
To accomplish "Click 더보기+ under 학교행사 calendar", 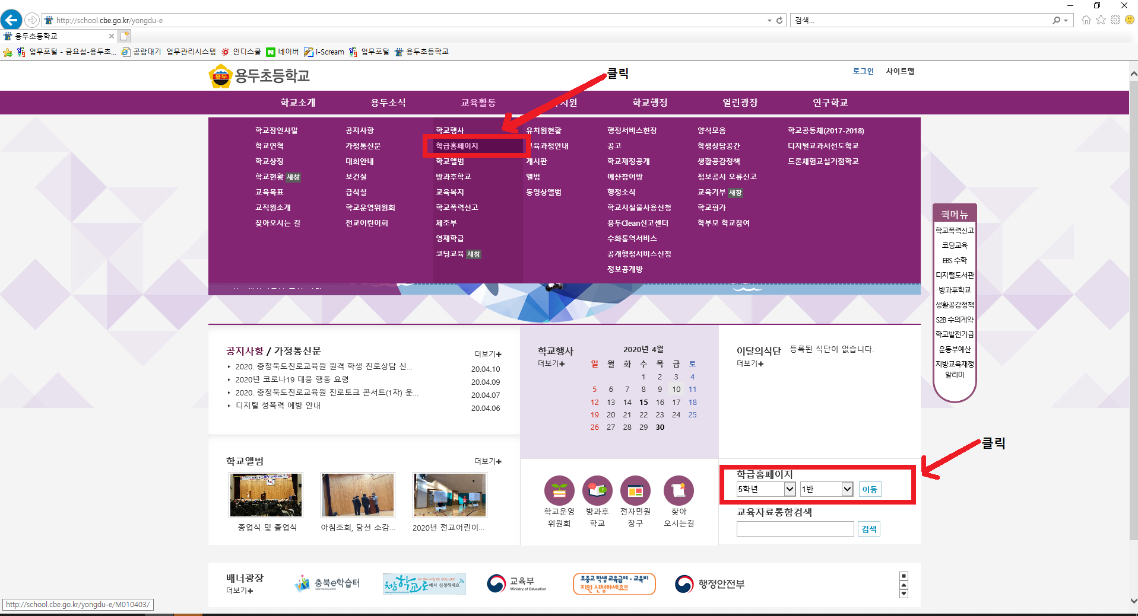I will pyautogui.click(x=551, y=363).
